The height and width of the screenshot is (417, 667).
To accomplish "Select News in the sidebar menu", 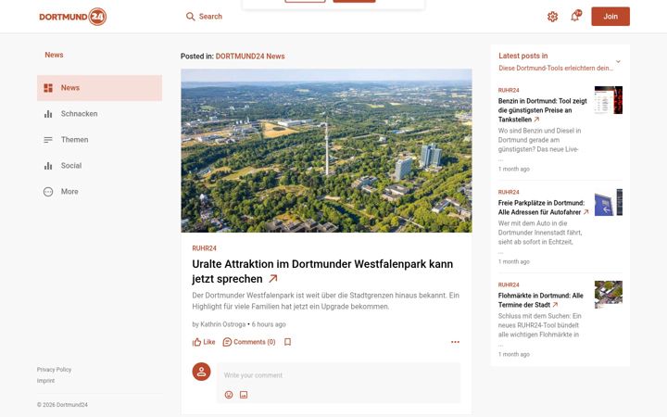I will pos(99,88).
